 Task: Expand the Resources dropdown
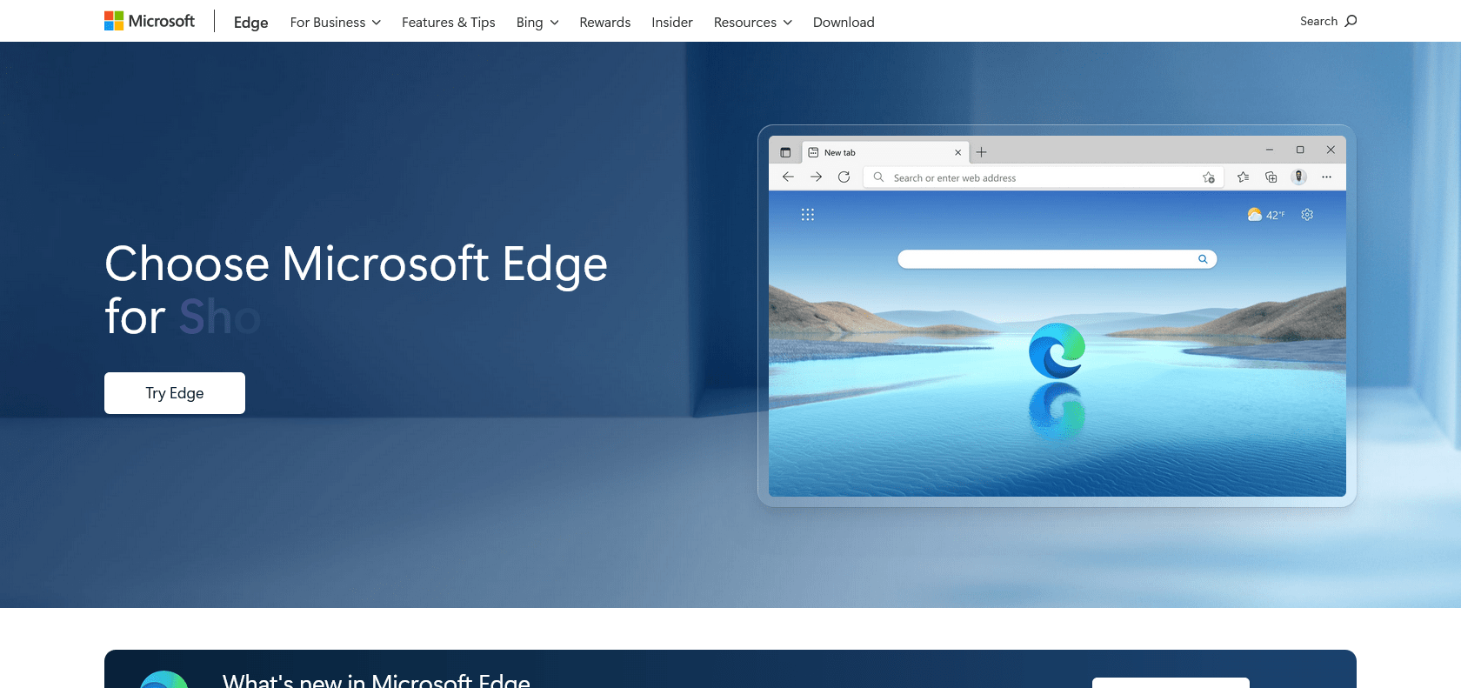(x=753, y=22)
